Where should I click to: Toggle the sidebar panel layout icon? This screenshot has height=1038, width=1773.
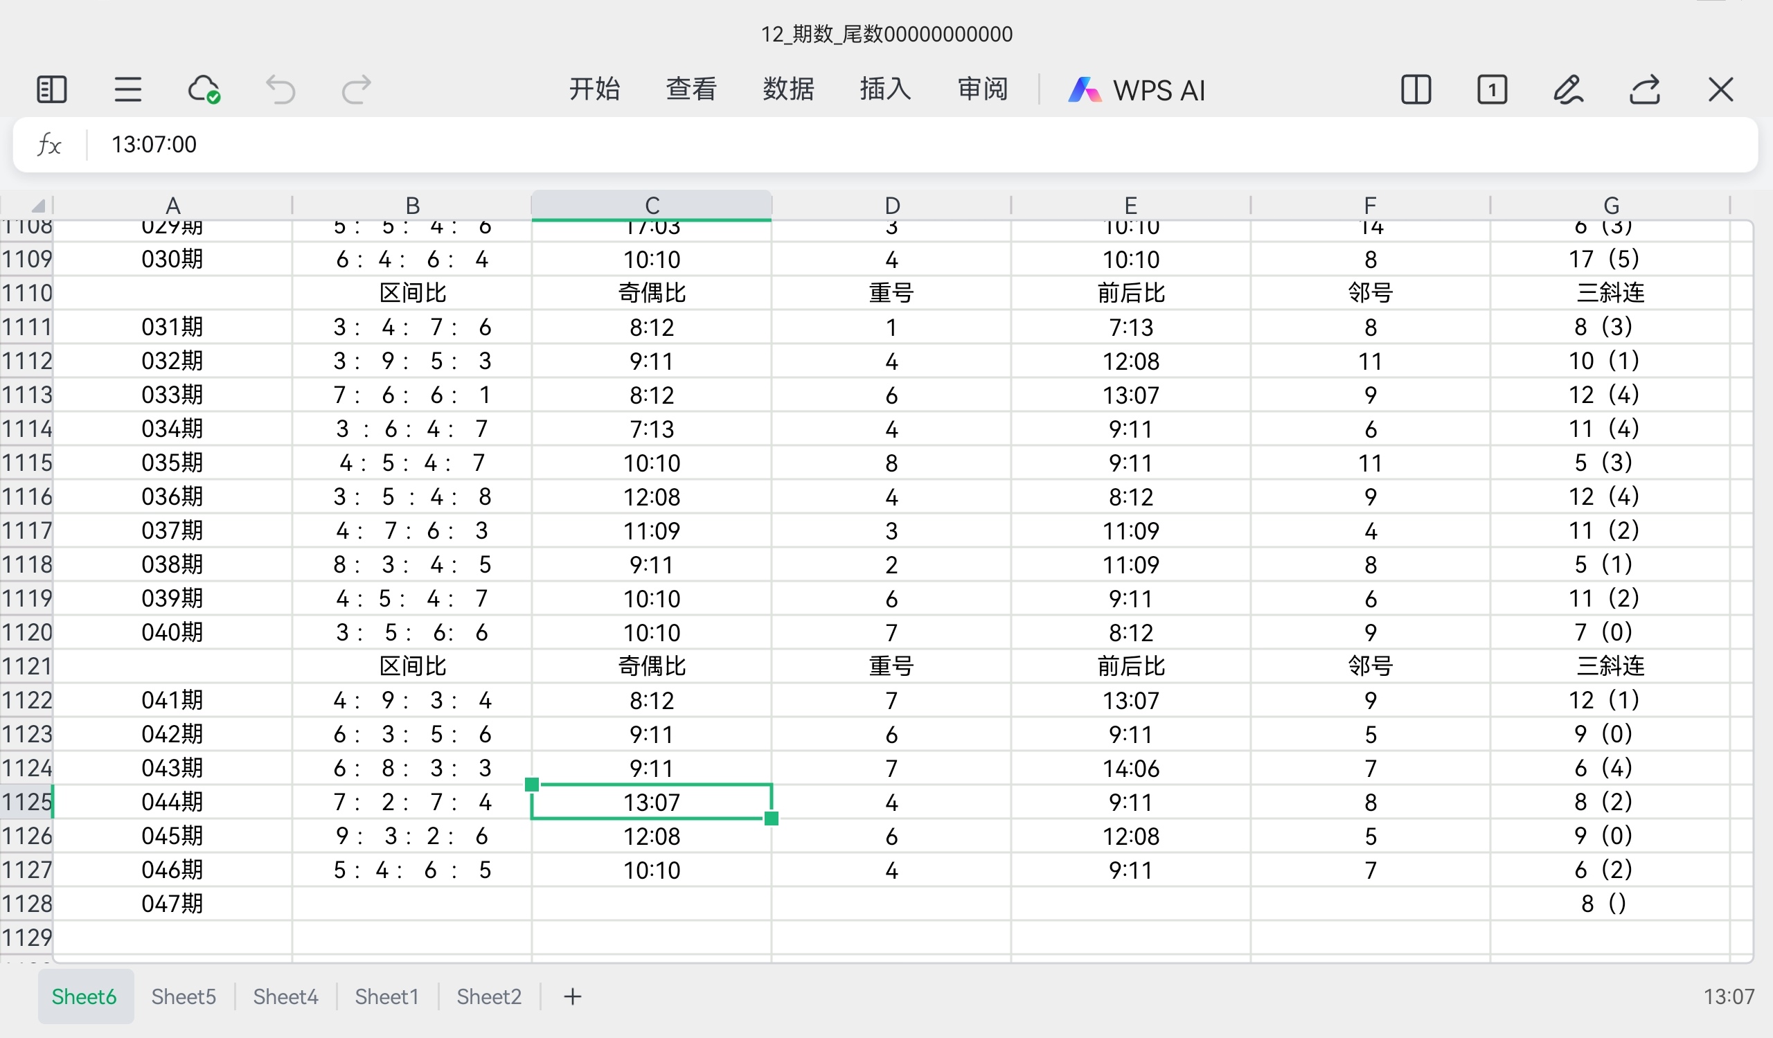point(51,90)
